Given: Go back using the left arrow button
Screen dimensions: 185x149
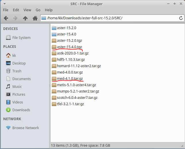Looking at the screenshot, I should 6,18.
